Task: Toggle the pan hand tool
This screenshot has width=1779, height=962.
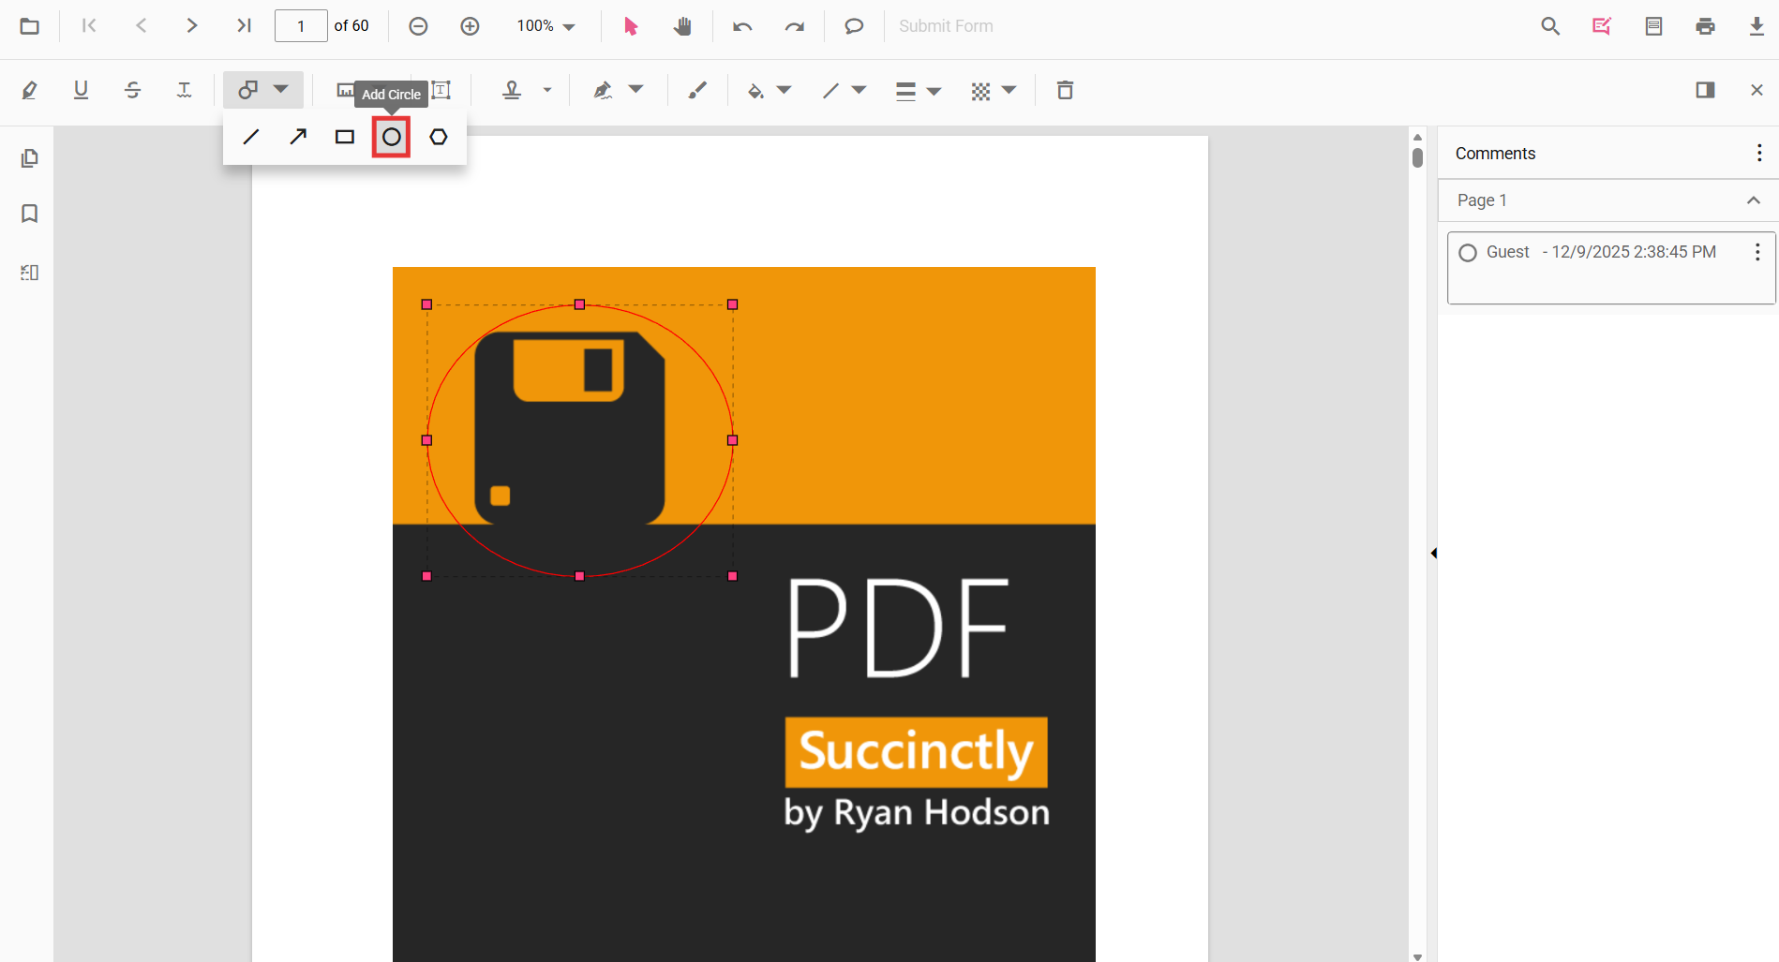Action: [x=682, y=26]
